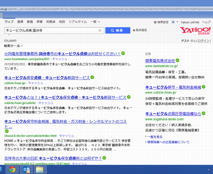This screenshot has height=174, width=213.
Task: Open Google Chrome from the taskbar
Action: 12,169
